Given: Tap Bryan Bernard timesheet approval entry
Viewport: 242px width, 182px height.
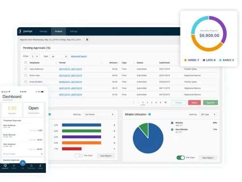Looking at the screenshot, I should [x=23, y=137].
